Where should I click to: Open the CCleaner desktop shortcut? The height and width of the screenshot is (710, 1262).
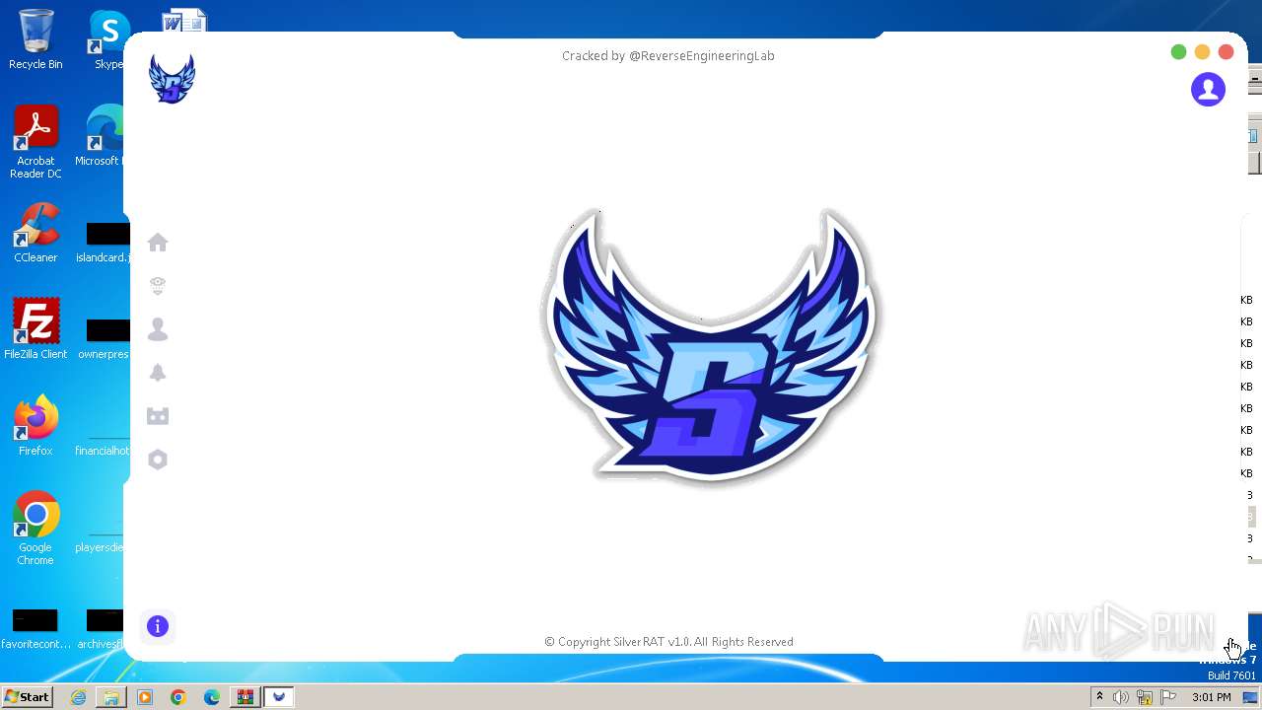[35, 233]
